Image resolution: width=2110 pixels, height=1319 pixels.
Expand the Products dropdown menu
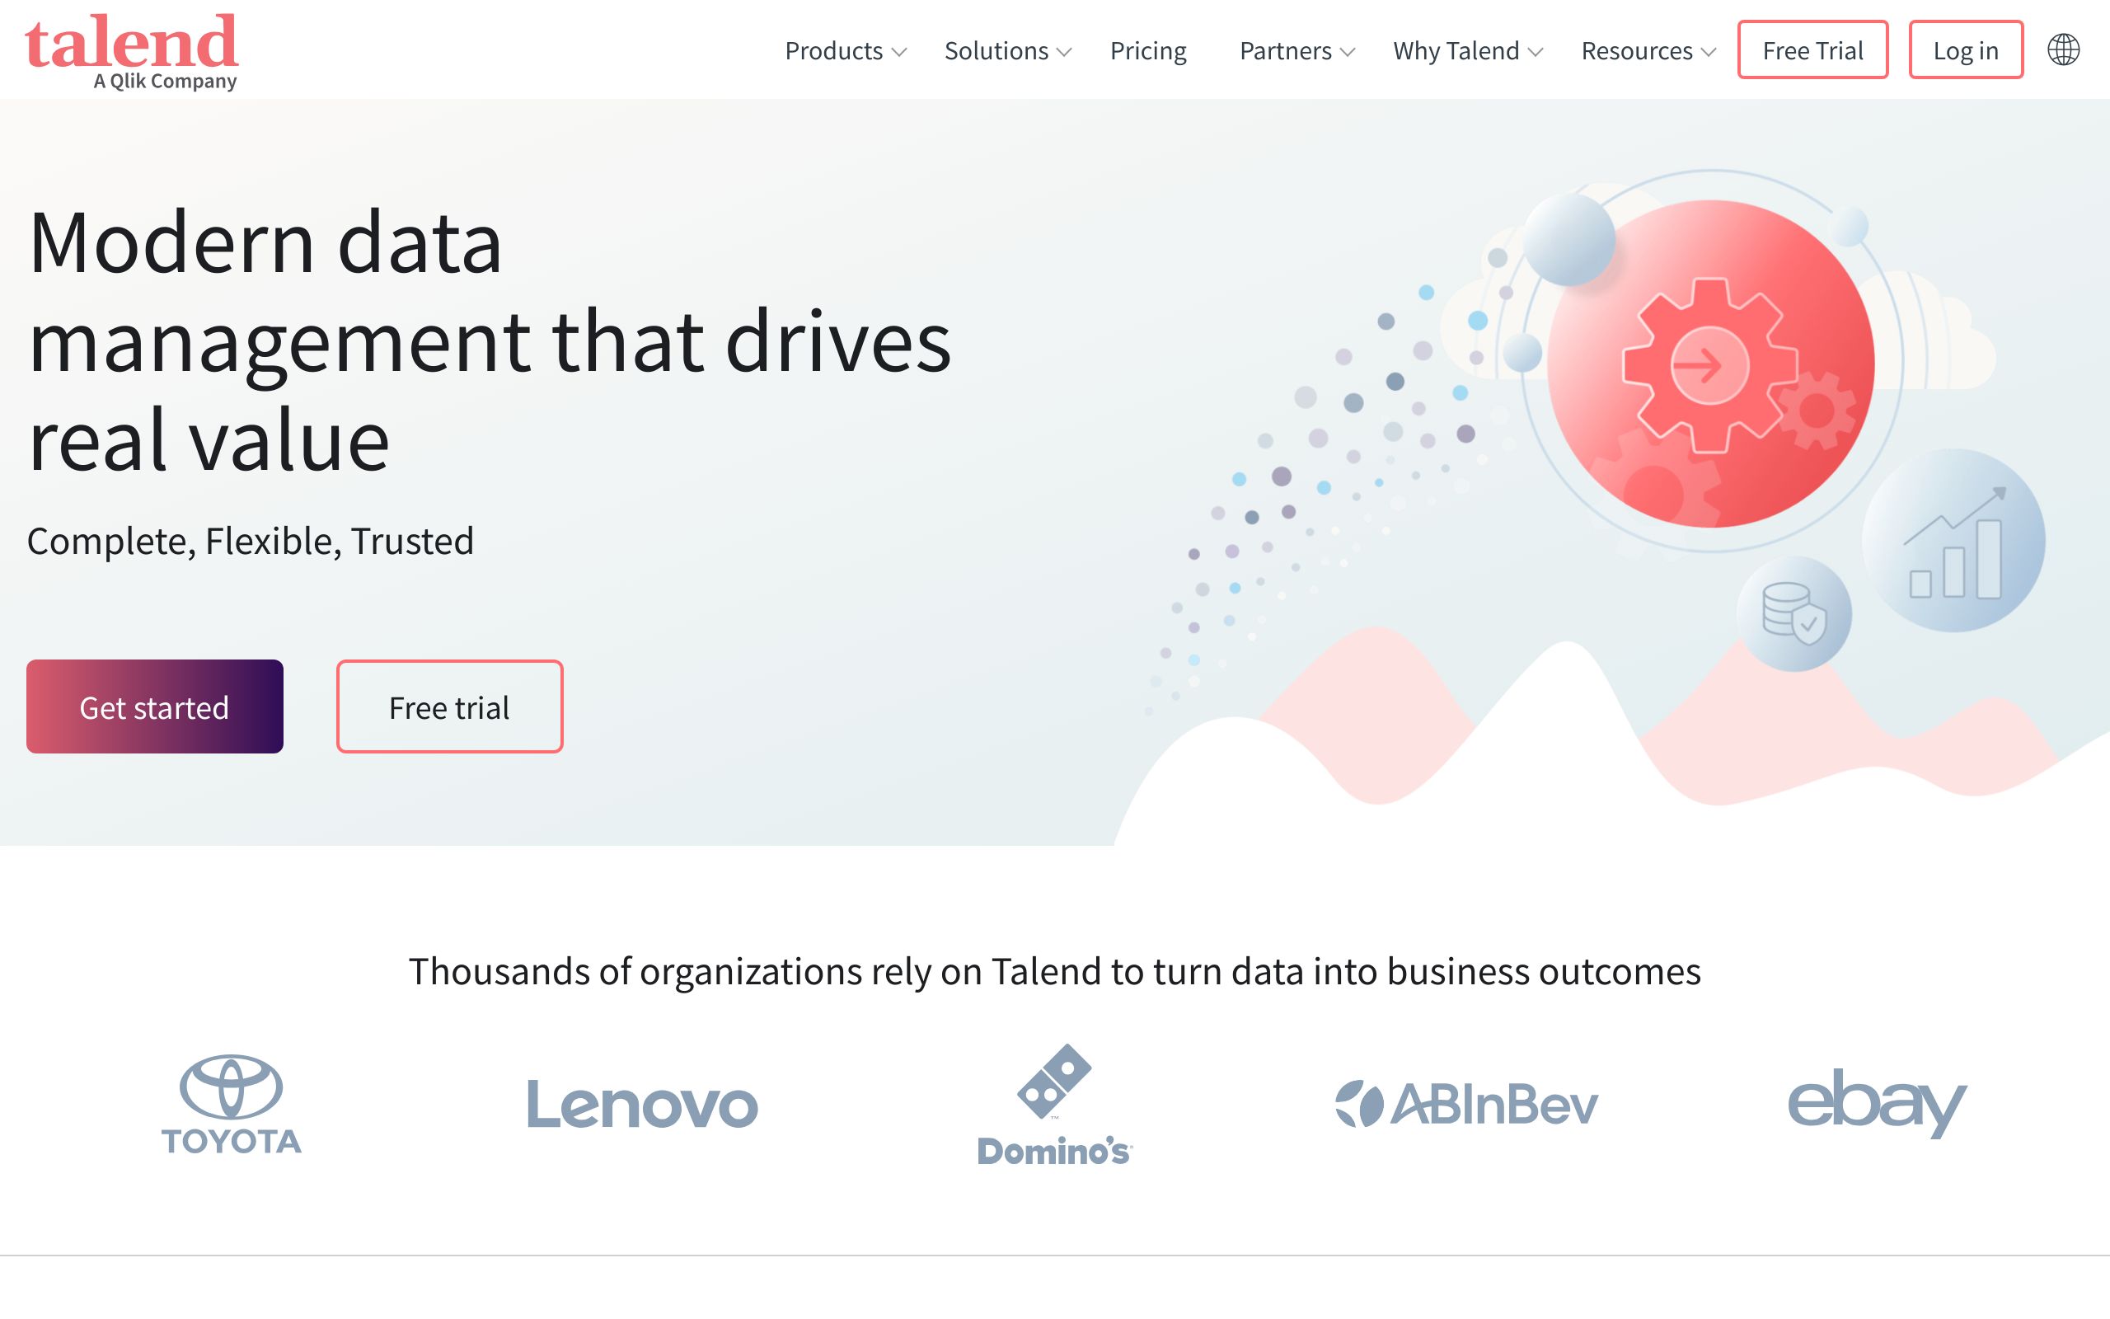845,50
